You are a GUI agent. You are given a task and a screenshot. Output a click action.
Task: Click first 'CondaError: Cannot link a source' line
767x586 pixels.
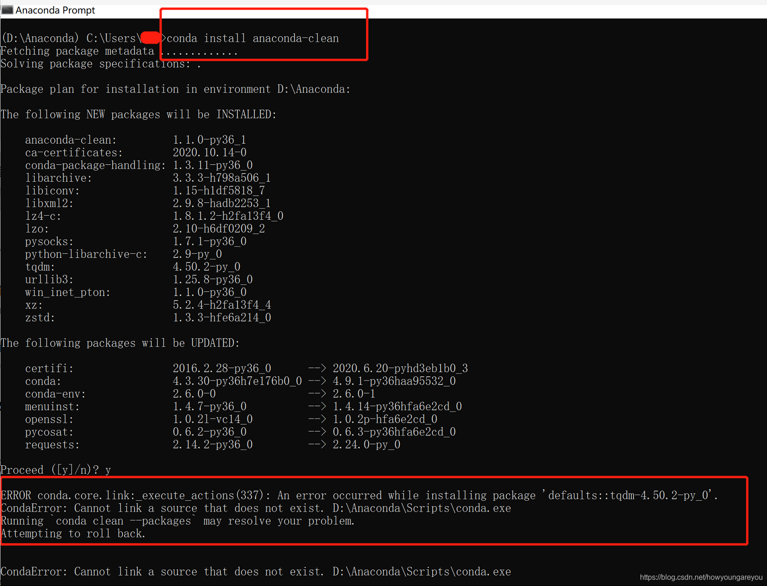point(256,508)
